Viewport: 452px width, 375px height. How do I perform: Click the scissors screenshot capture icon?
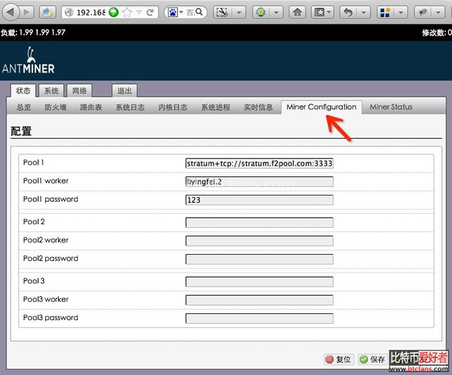[x=223, y=12]
